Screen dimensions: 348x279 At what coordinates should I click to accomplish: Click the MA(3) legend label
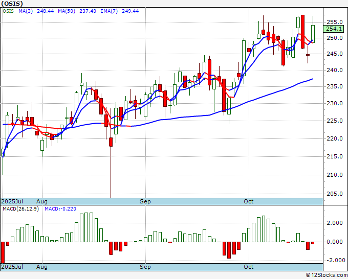[26, 11]
